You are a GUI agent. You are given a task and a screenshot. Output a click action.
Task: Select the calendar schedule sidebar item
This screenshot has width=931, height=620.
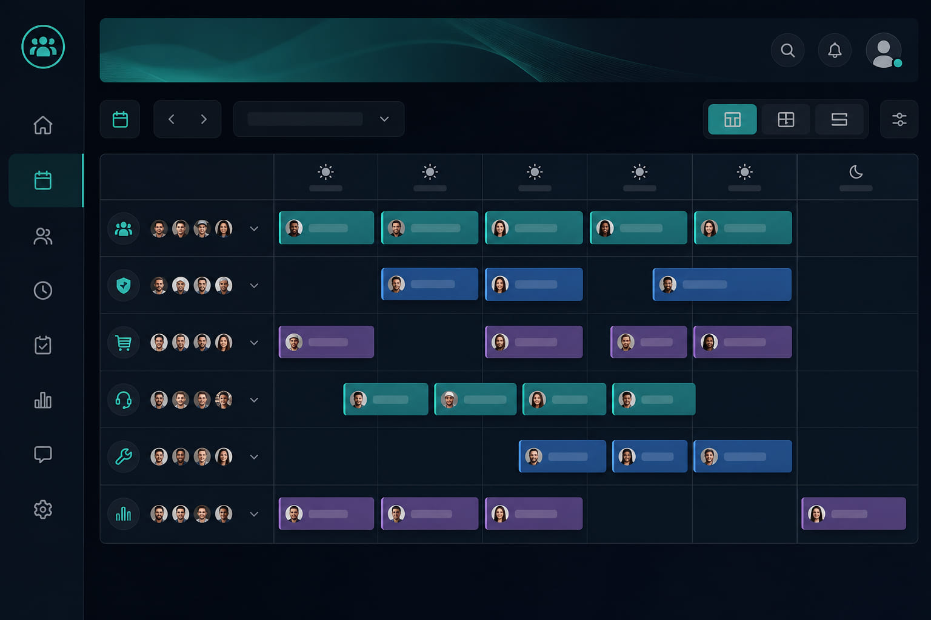coord(45,180)
